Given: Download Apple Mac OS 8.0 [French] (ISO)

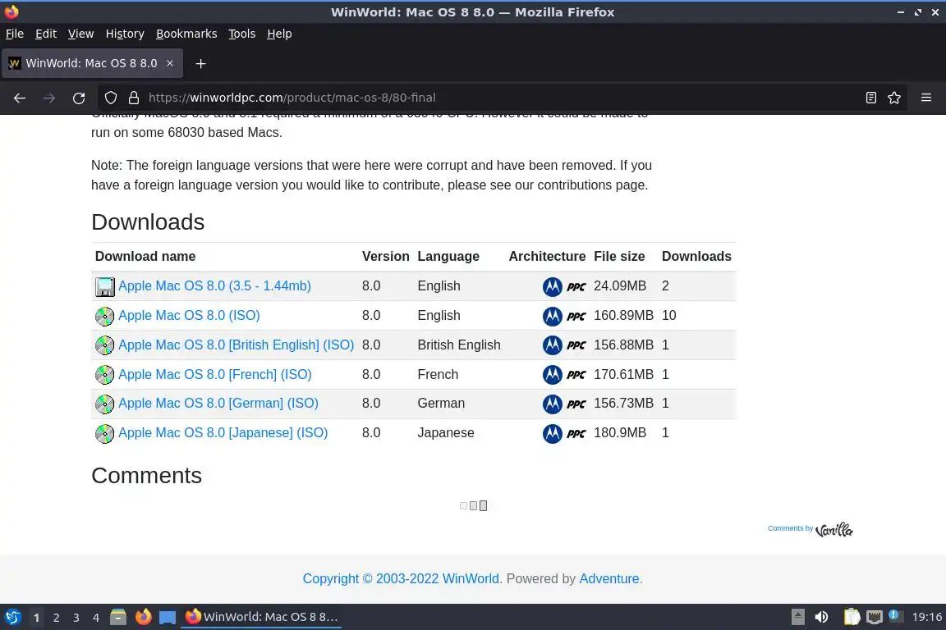Looking at the screenshot, I should (215, 374).
